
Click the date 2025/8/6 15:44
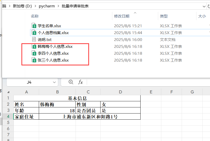click(x=128, y=33)
